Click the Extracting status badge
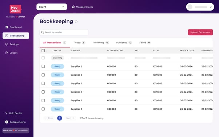Image resolution: width=219 pixels, height=137 pixels. tap(57, 58)
